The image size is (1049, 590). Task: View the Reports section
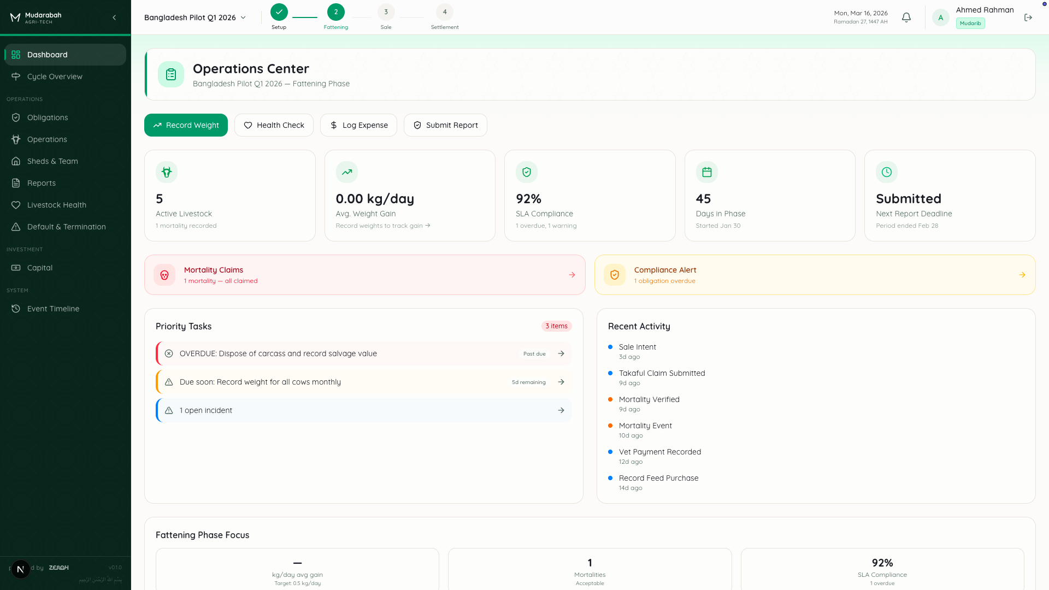tap(41, 183)
